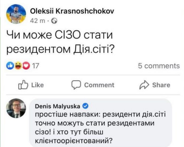Screen dimensions: 184x147
Task: Click the speech bubble Comment icon
Action: pyautogui.click(x=76, y=85)
